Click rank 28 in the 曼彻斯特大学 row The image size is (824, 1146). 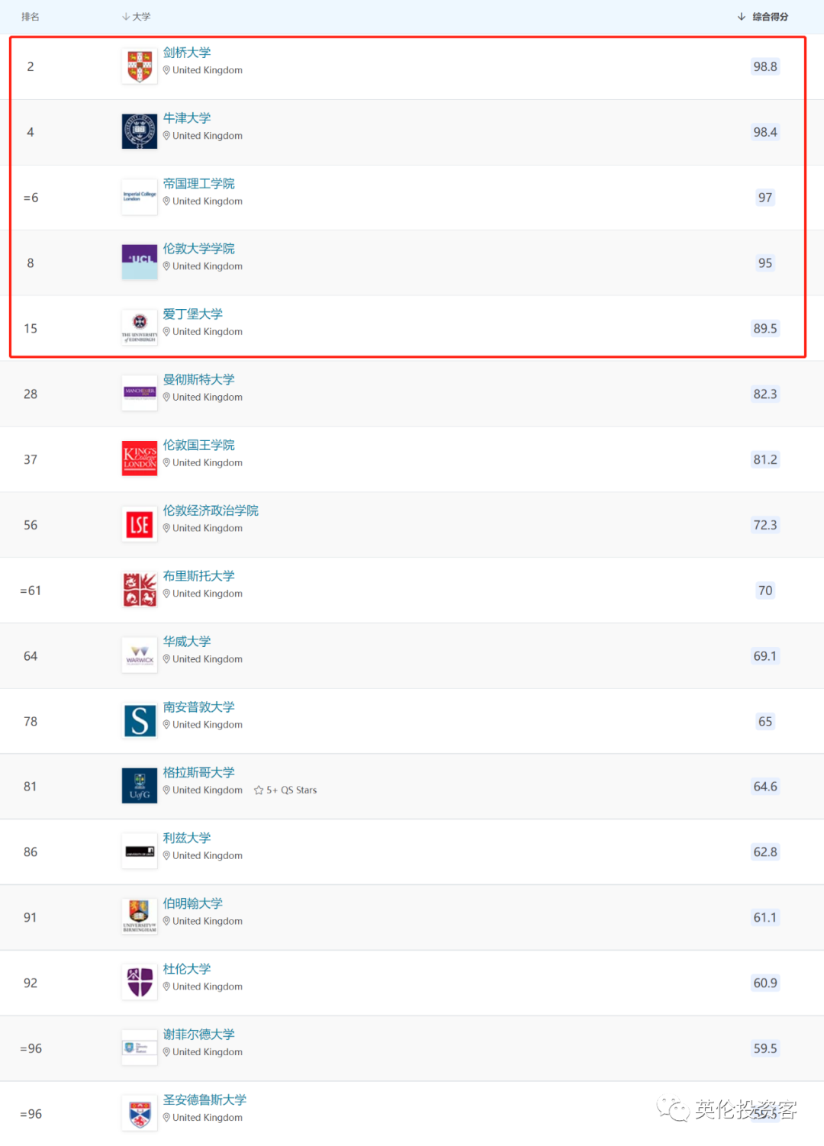[31, 394]
